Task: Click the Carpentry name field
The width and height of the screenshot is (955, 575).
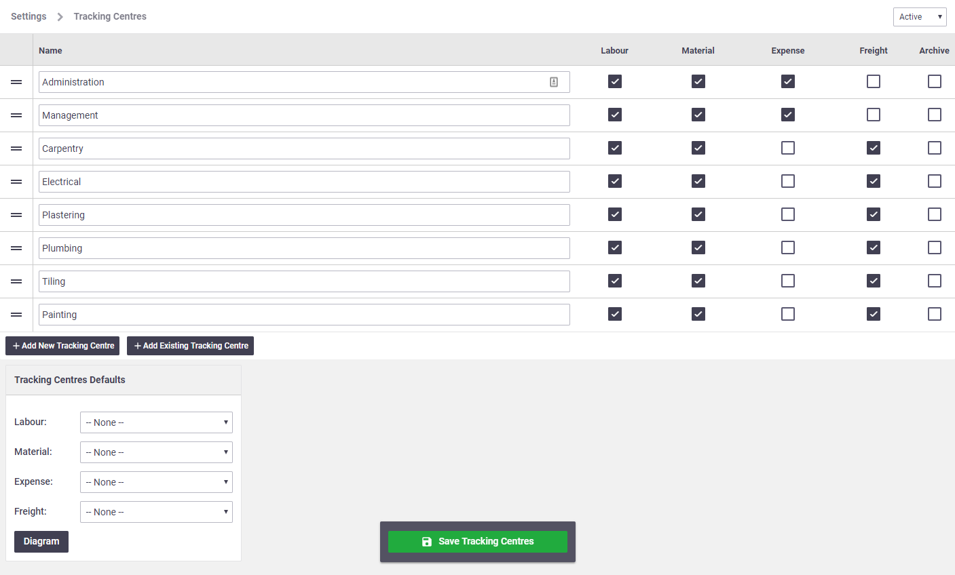Action: tap(304, 148)
